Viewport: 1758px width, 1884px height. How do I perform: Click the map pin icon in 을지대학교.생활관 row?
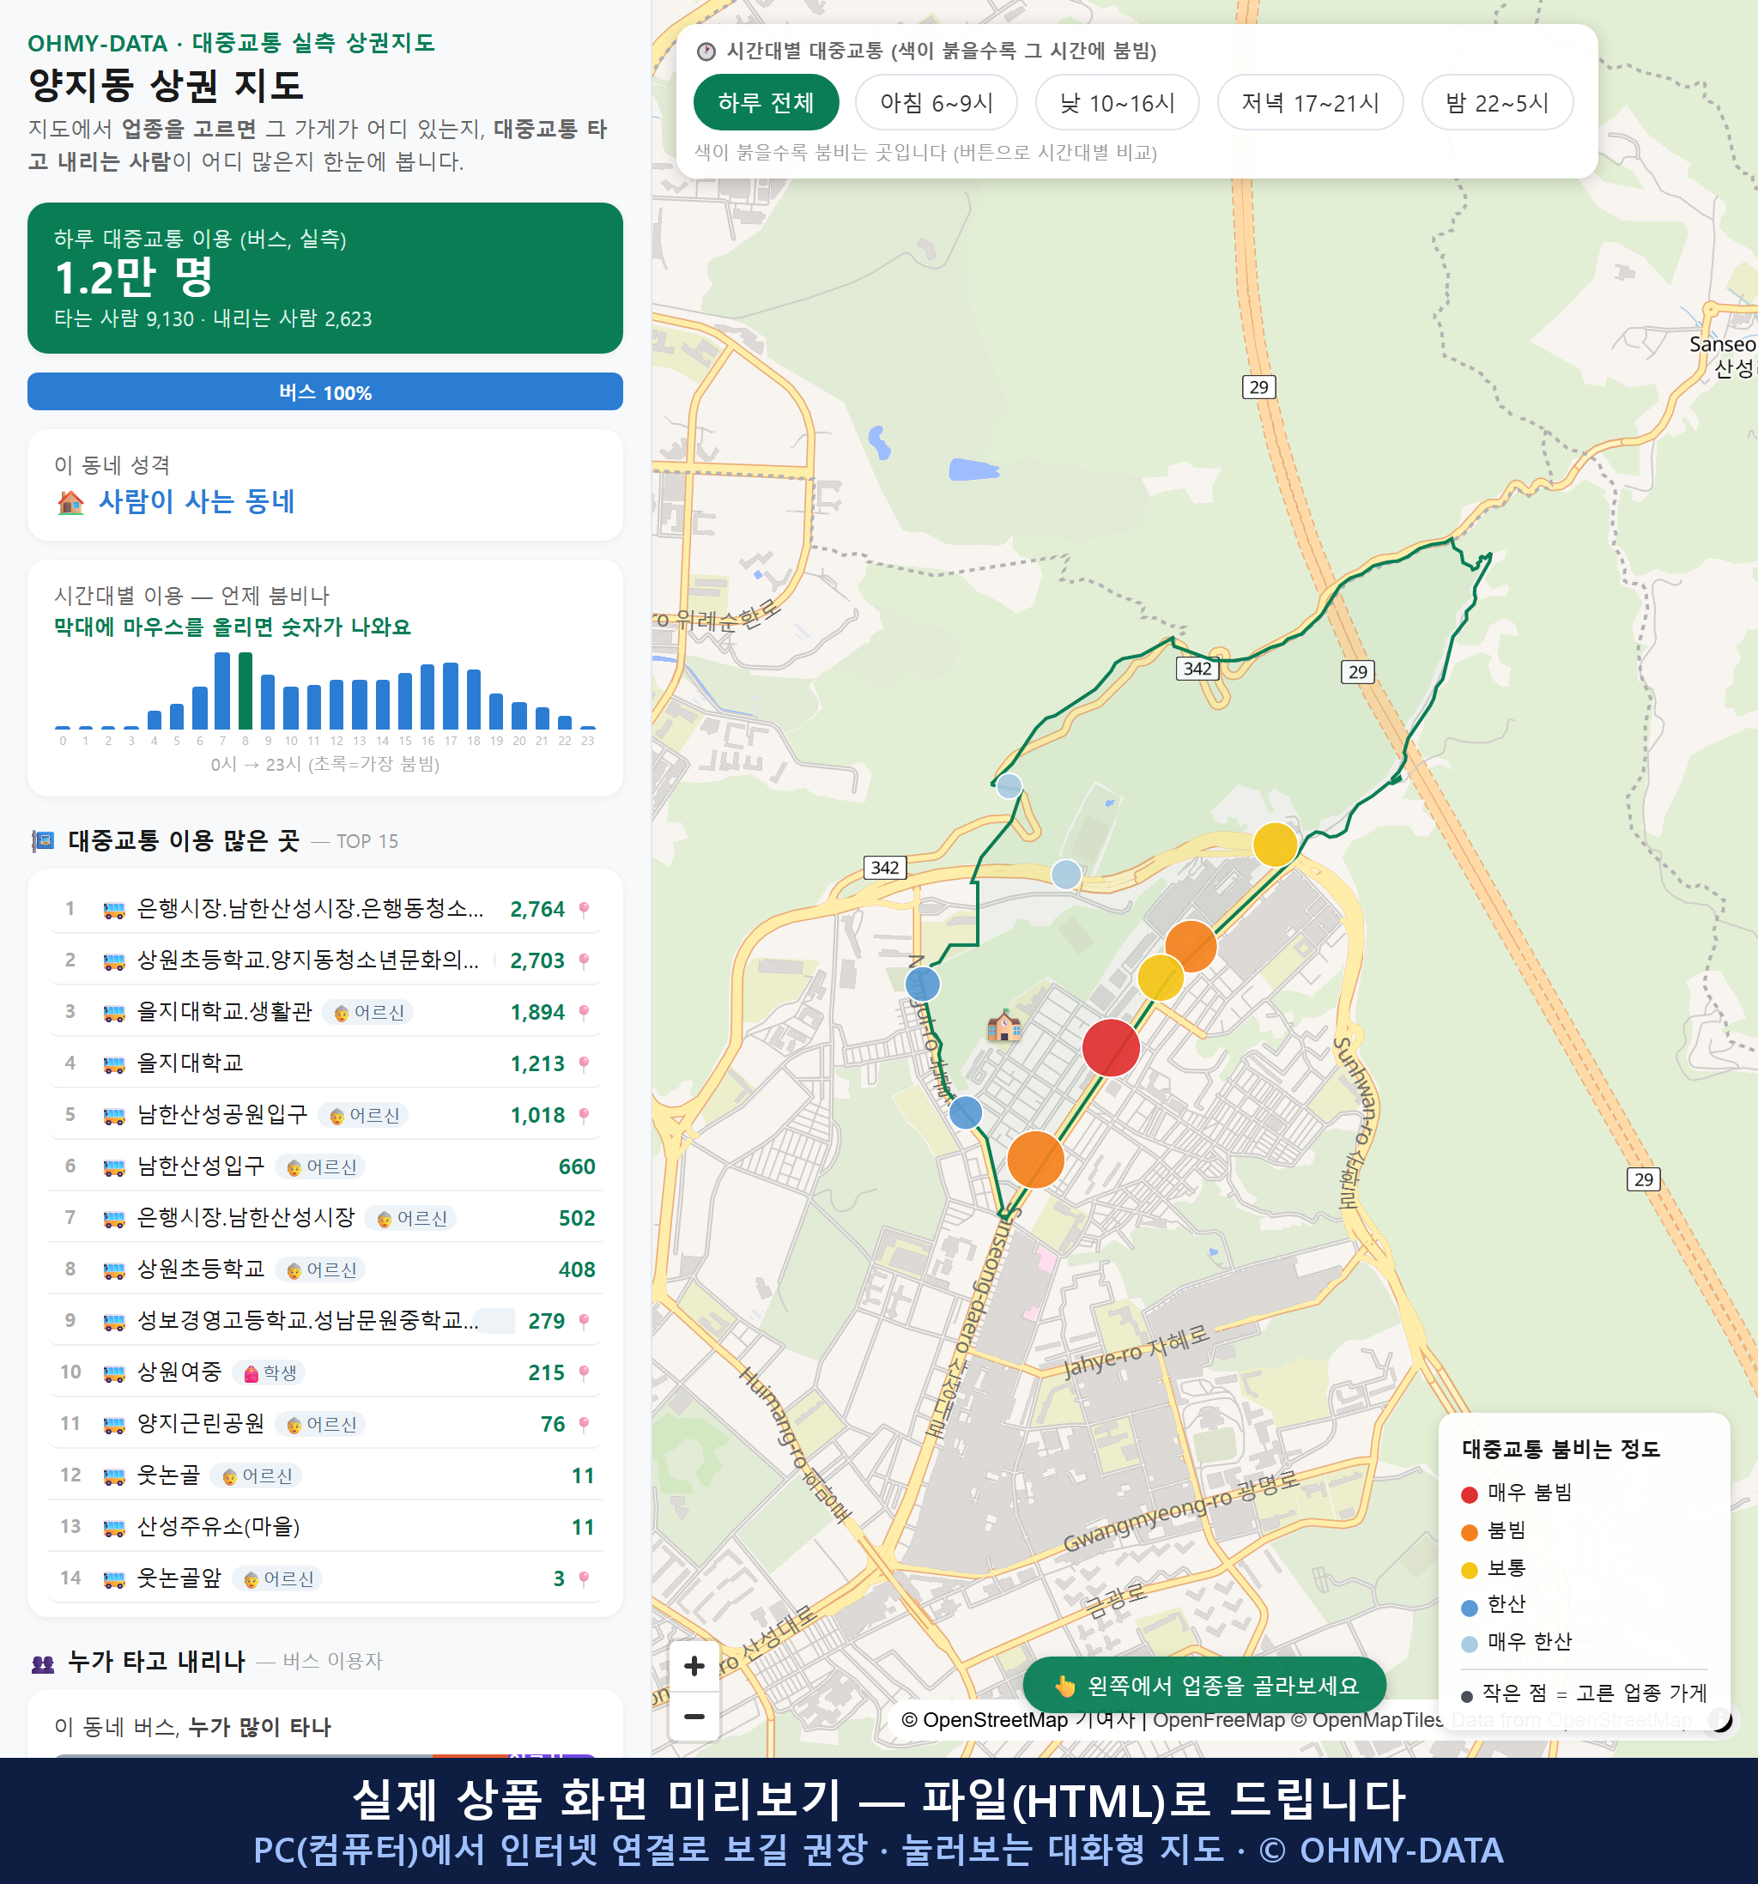pyautogui.click(x=584, y=1012)
